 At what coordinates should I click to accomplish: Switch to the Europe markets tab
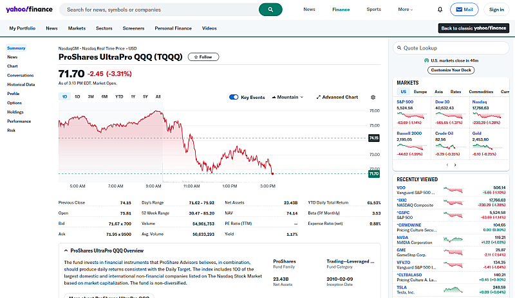click(x=420, y=92)
